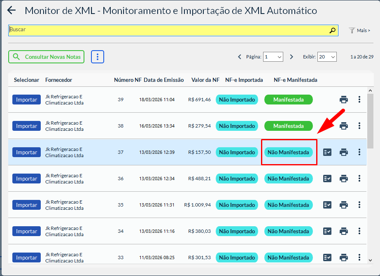Sort by Data de Emissão column header
The height and width of the screenshot is (276, 380).
point(163,80)
